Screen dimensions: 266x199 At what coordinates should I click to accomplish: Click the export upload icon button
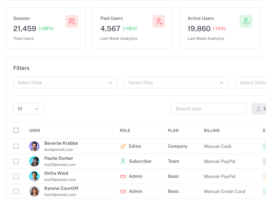click(259, 109)
